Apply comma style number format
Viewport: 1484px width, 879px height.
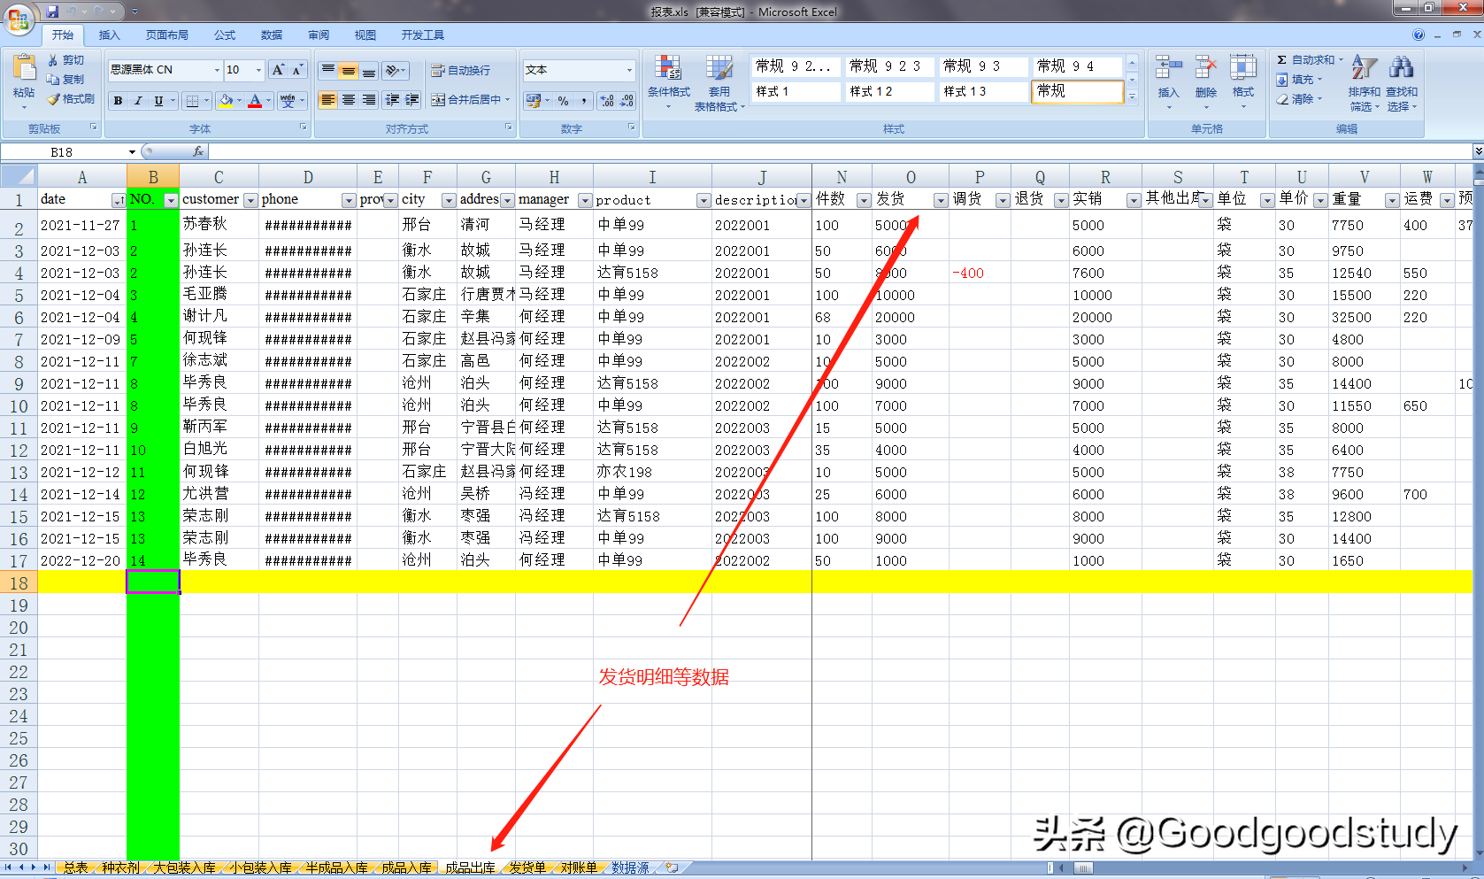[x=584, y=101]
